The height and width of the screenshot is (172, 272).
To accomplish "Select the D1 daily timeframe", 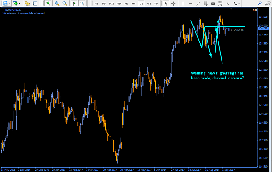I will click(141, 3).
